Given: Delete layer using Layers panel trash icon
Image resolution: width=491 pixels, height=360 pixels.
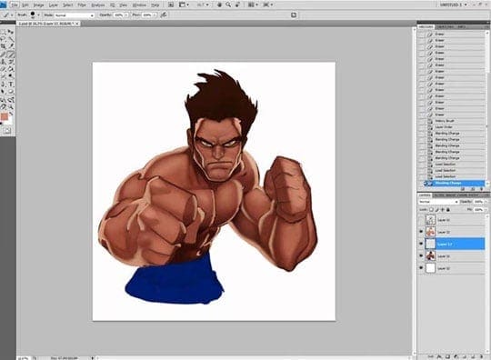Looking at the screenshot, I should [x=482, y=356].
